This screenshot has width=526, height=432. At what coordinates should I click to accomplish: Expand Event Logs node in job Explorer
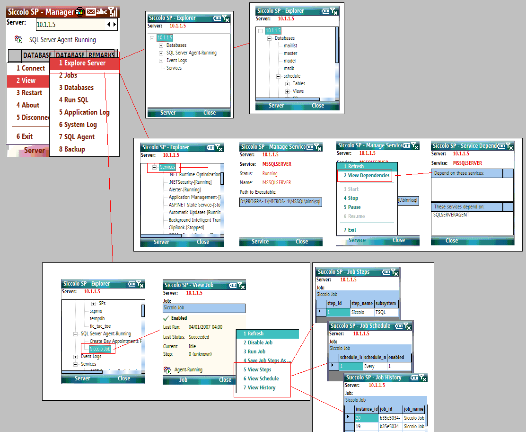coord(76,357)
